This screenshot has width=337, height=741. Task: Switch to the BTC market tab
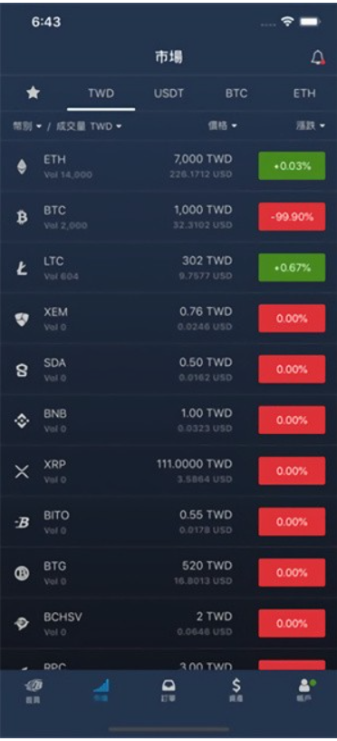(x=236, y=94)
